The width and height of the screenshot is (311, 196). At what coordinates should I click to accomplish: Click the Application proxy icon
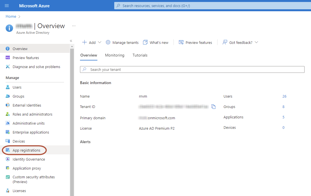click(x=8, y=168)
